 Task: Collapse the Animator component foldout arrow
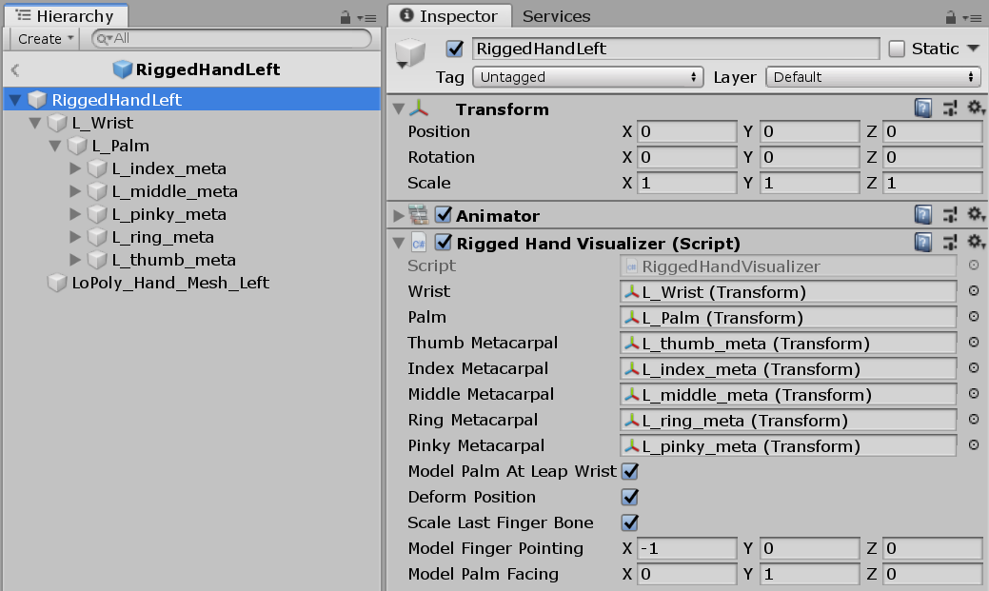[398, 216]
